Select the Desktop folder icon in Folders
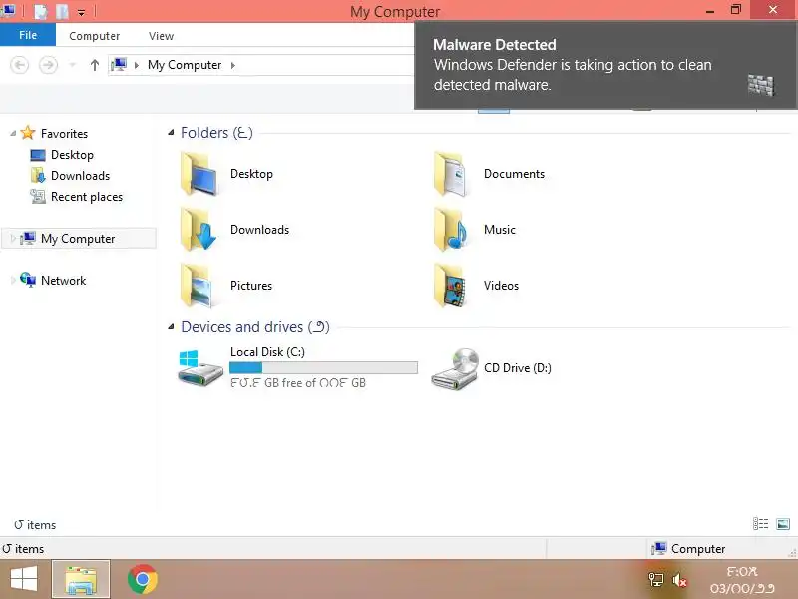This screenshot has width=798, height=599. 200,174
